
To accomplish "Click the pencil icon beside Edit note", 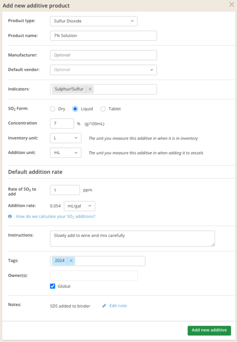I will click(x=104, y=306).
